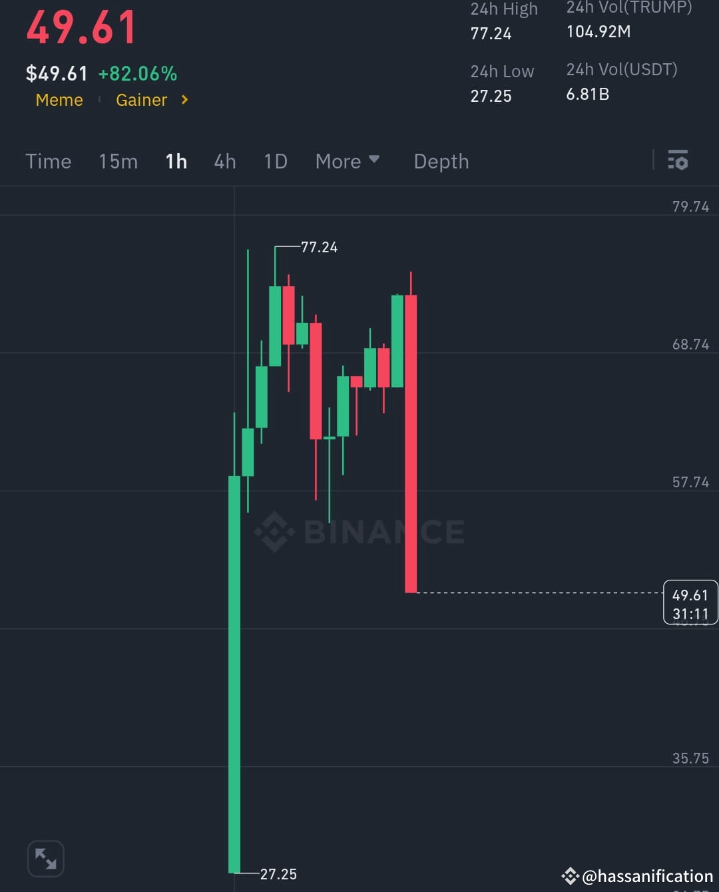Click the @hassanification logo icon
The height and width of the screenshot is (892, 719).
click(570, 876)
